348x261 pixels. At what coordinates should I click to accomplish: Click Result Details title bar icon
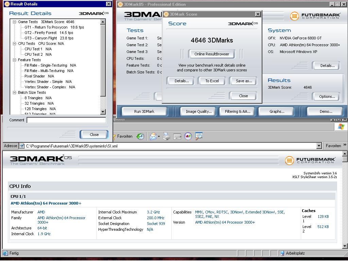pos(7,4)
